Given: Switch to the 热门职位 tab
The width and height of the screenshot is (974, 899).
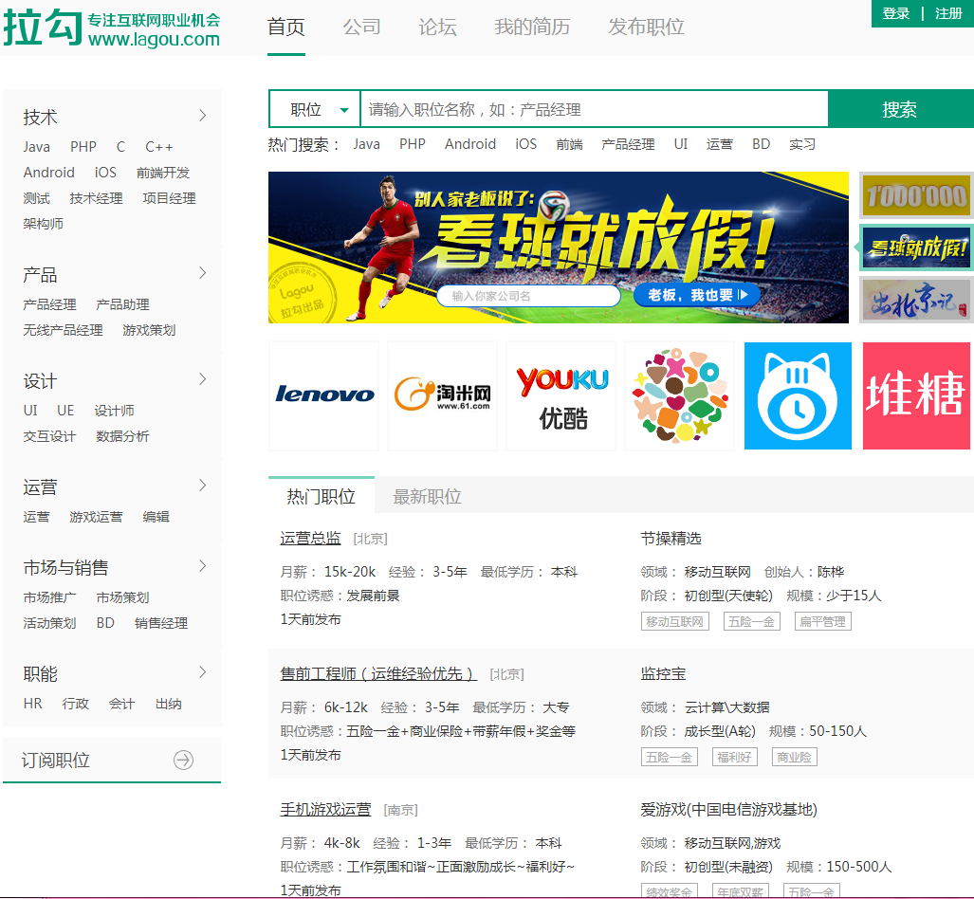Looking at the screenshot, I should click(322, 496).
